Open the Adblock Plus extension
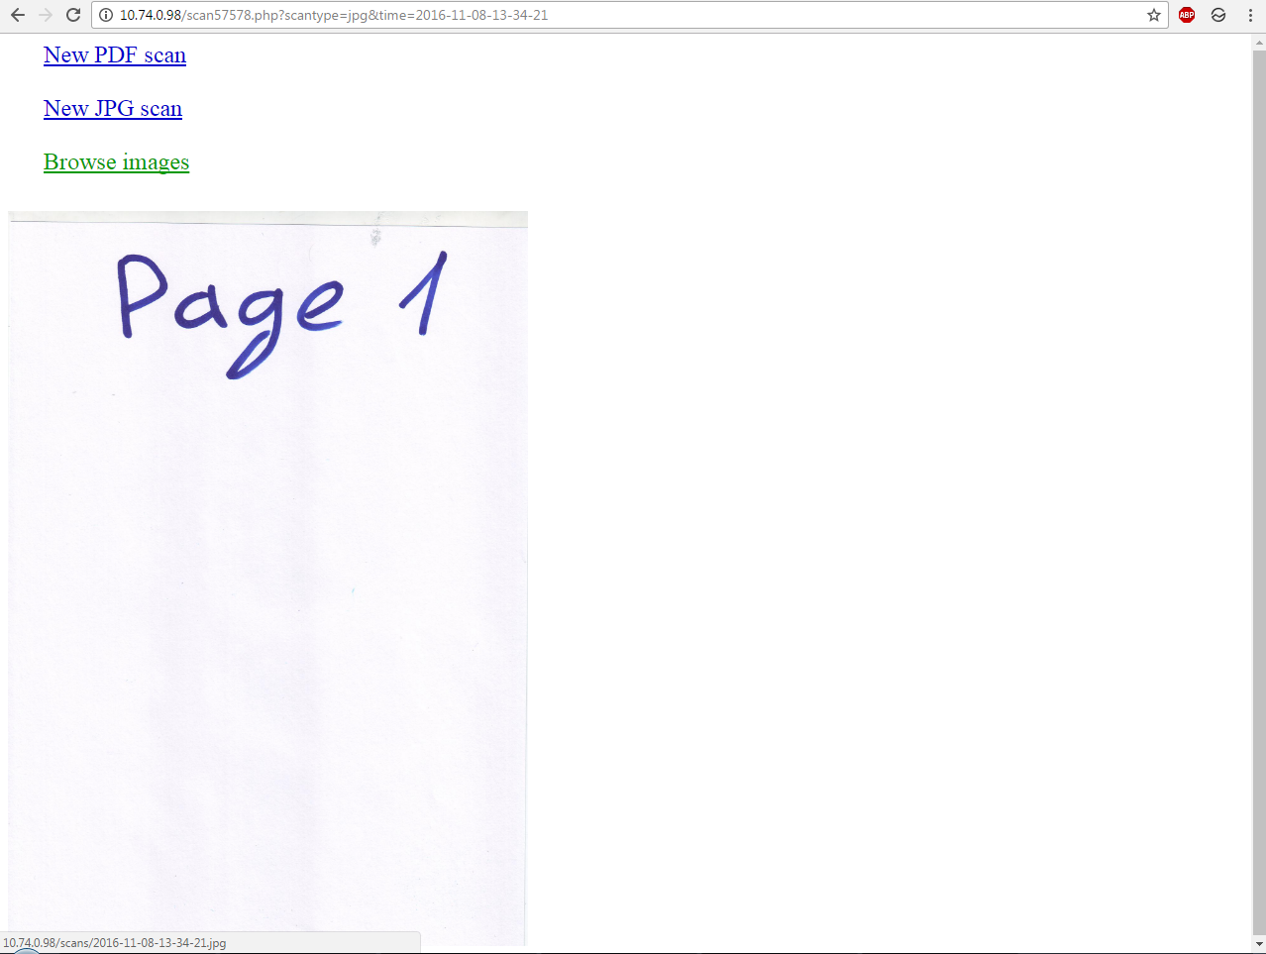 point(1187,15)
